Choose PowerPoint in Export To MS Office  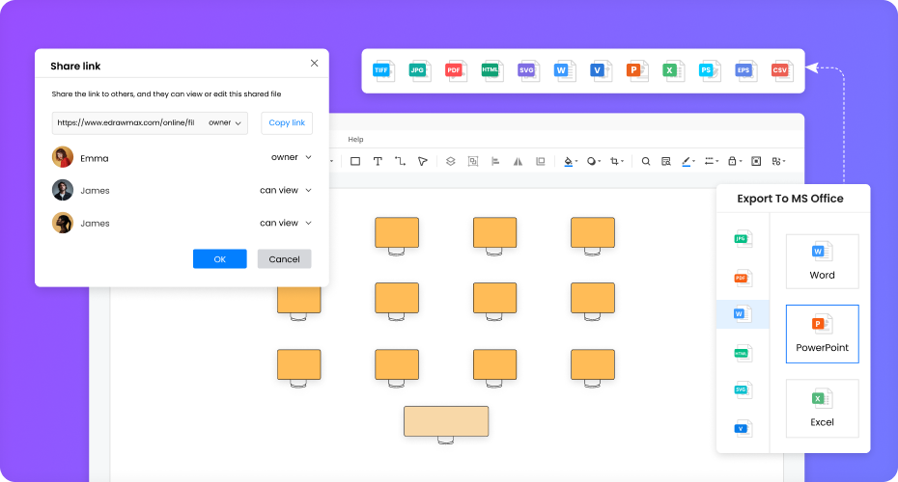click(822, 334)
